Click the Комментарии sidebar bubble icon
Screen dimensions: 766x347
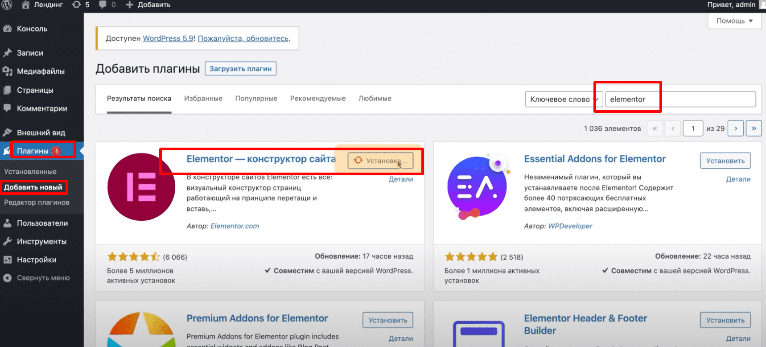point(7,108)
